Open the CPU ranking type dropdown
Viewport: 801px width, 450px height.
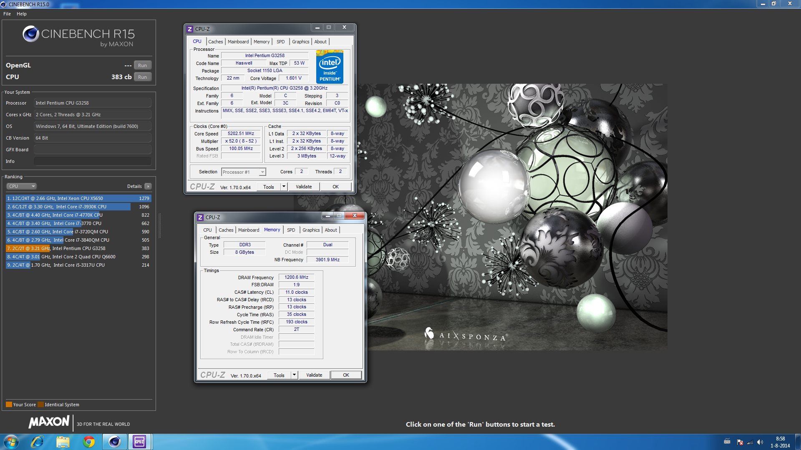[x=22, y=186]
